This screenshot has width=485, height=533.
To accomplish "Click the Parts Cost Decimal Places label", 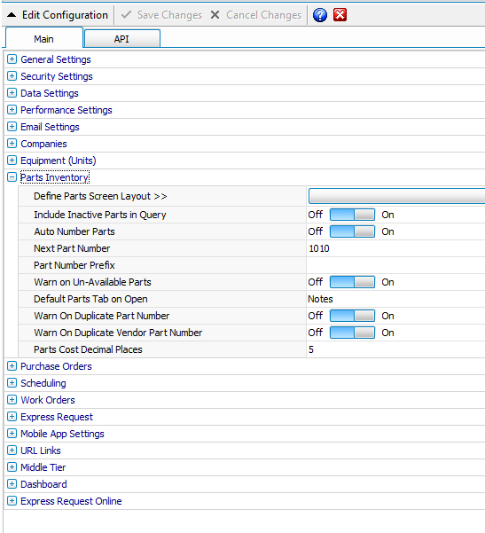I will pyautogui.click(x=88, y=349).
